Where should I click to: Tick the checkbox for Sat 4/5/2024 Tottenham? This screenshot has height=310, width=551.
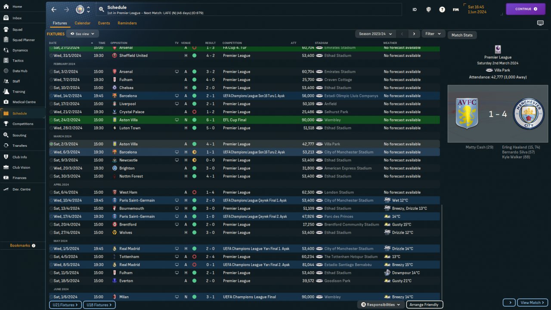[x=51, y=257]
